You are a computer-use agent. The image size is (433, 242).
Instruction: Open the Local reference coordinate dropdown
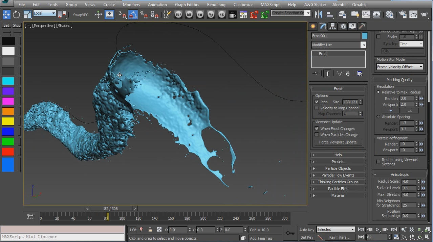coord(44,13)
